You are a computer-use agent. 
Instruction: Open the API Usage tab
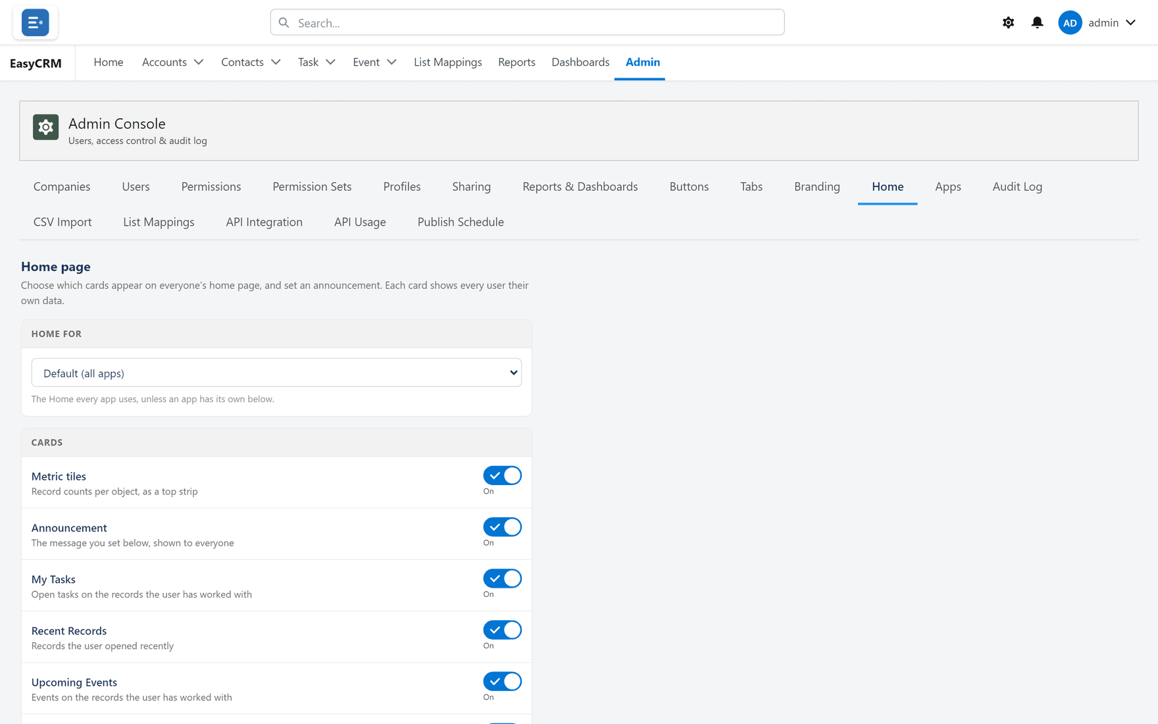click(360, 222)
